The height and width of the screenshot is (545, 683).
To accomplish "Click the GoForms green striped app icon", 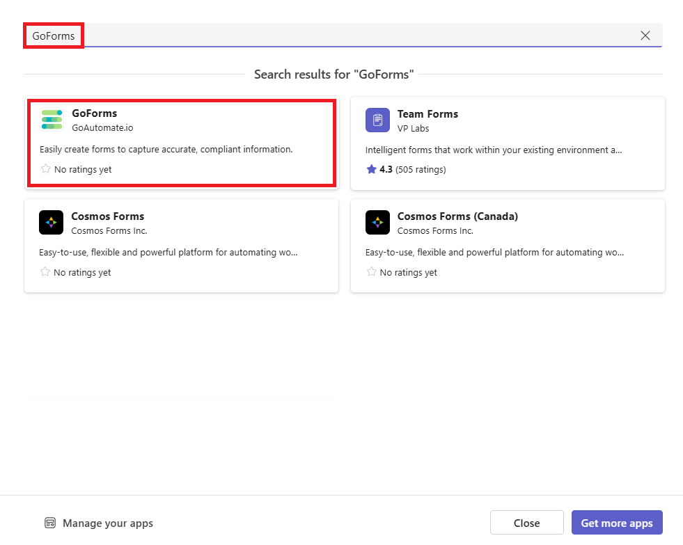I will coord(52,120).
